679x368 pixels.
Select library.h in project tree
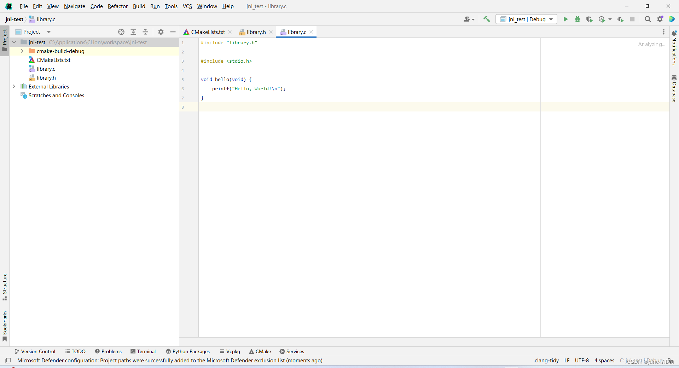[x=46, y=77]
